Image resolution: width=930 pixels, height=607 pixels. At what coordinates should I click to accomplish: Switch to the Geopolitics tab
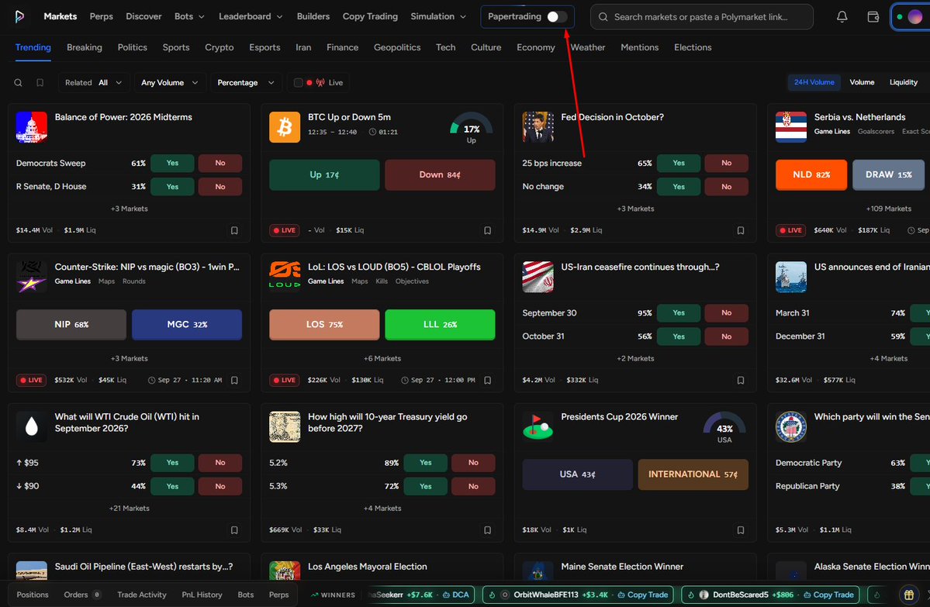397,47
